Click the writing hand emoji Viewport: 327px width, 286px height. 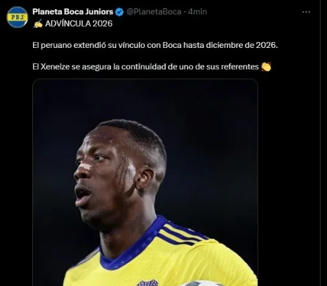click(38, 24)
